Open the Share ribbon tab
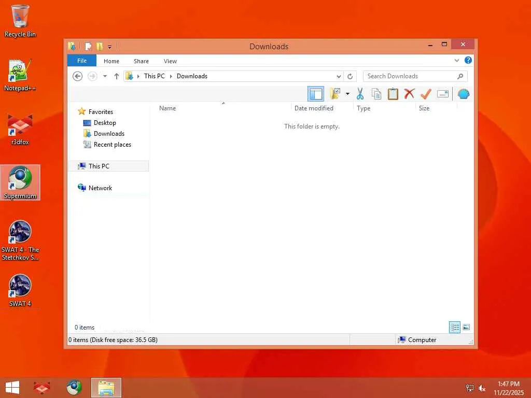 coord(141,61)
